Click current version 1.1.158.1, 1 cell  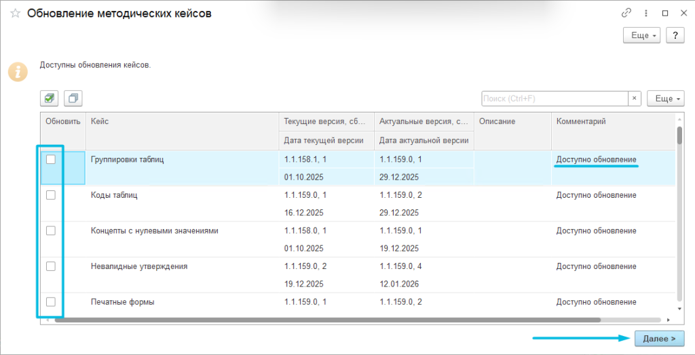pos(326,159)
